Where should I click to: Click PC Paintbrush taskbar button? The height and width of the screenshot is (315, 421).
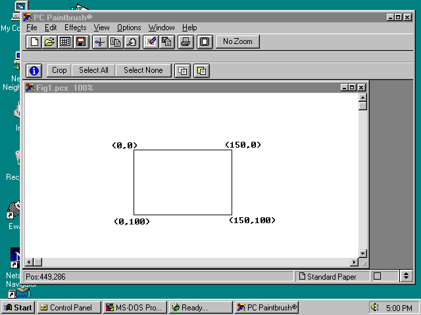pyautogui.click(x=266, y=308)
